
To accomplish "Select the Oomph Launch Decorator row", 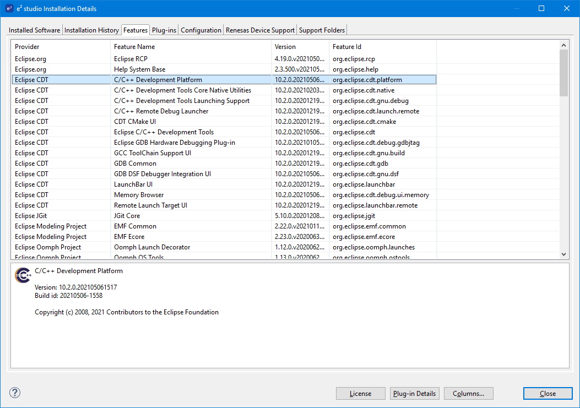I will (x=224, y=247).
